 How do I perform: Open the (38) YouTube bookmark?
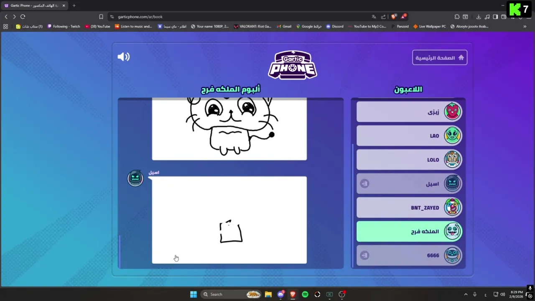97,26
